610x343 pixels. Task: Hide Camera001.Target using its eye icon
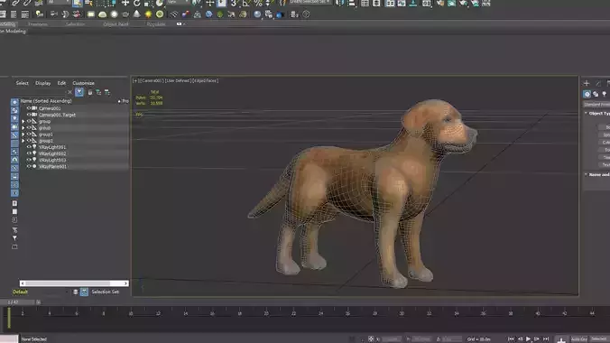[29, 115]
